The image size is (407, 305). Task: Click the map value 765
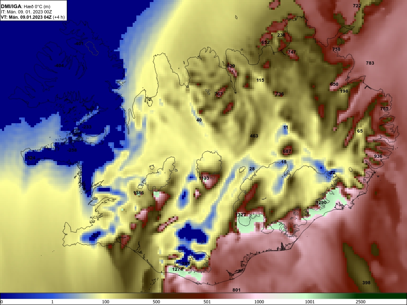click(x=385, y=109)
